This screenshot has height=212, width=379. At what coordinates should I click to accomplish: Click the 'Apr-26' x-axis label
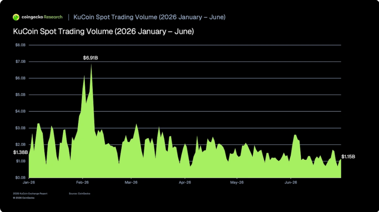(185, 183)
